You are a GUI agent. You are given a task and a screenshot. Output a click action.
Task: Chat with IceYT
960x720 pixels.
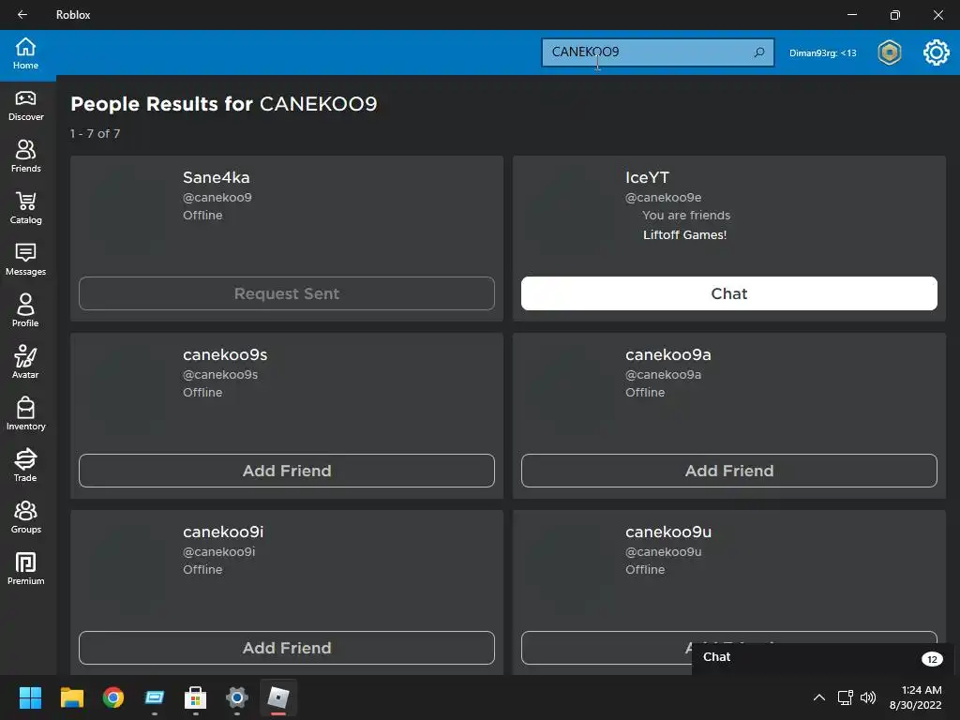(x=728, y=293)
